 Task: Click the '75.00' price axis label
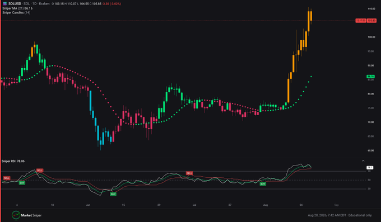pos(371,108)
